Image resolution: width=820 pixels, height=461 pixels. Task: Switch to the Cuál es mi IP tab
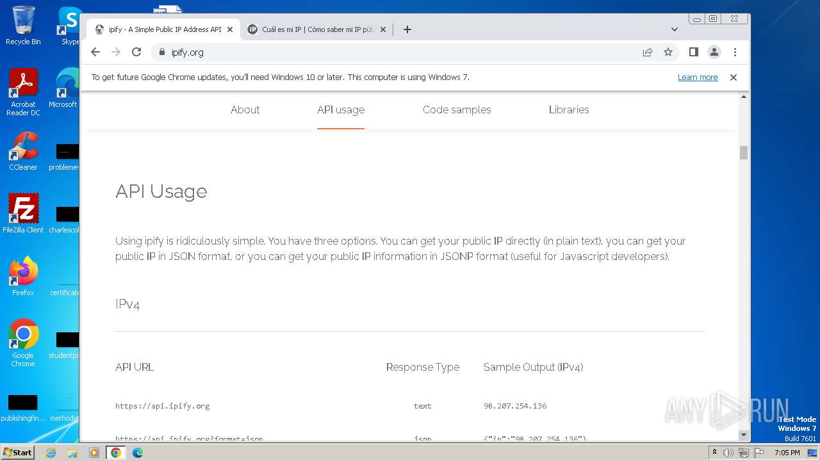(x=316, y=29)
